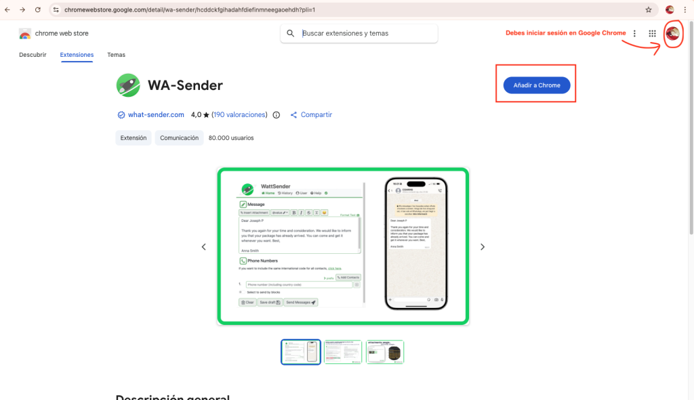Open Google apps grid icon
694x400 pixels.
(652, 34)
